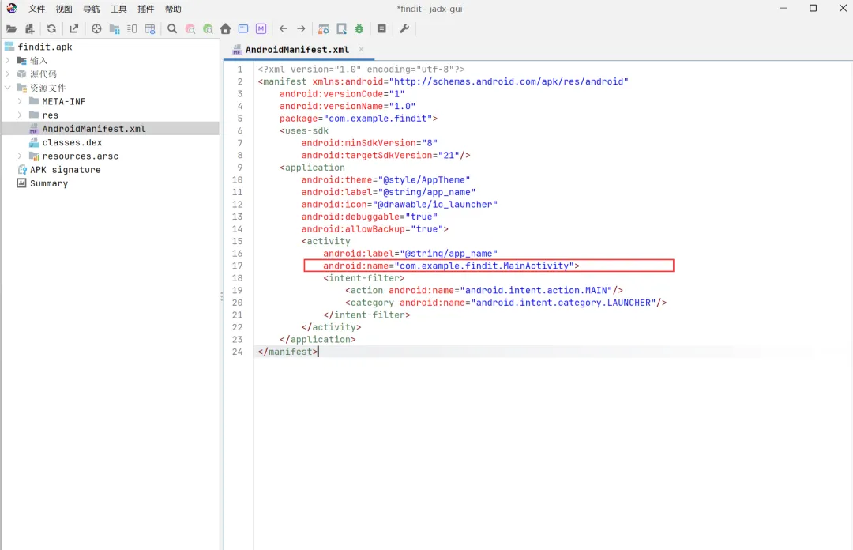Expand the META-INF folder
Image resolution: width=853 pixels, height=550 pixels.
click(x=20, y=101)
